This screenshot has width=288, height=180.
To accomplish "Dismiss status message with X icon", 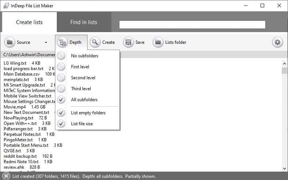I will pyautogui.click(x=6, y=176).
